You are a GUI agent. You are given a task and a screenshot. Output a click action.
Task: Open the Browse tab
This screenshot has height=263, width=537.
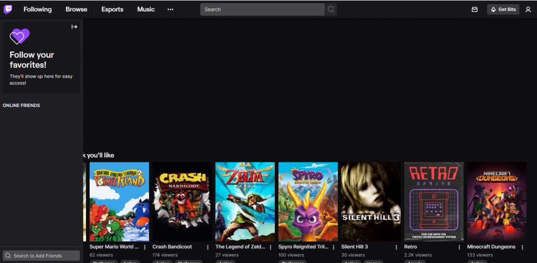[77, 9]
